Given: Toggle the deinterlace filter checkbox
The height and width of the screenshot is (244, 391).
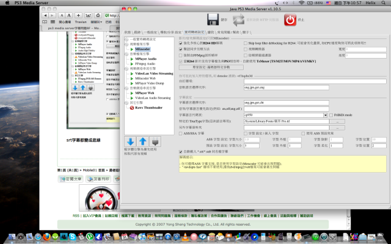Looking at the screenshot, I should (246, 56).
